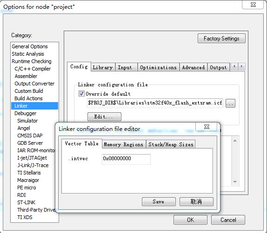
Task: Switch to the Memory Regions tab
Action: pyautogui.click(x=123, y=144)
